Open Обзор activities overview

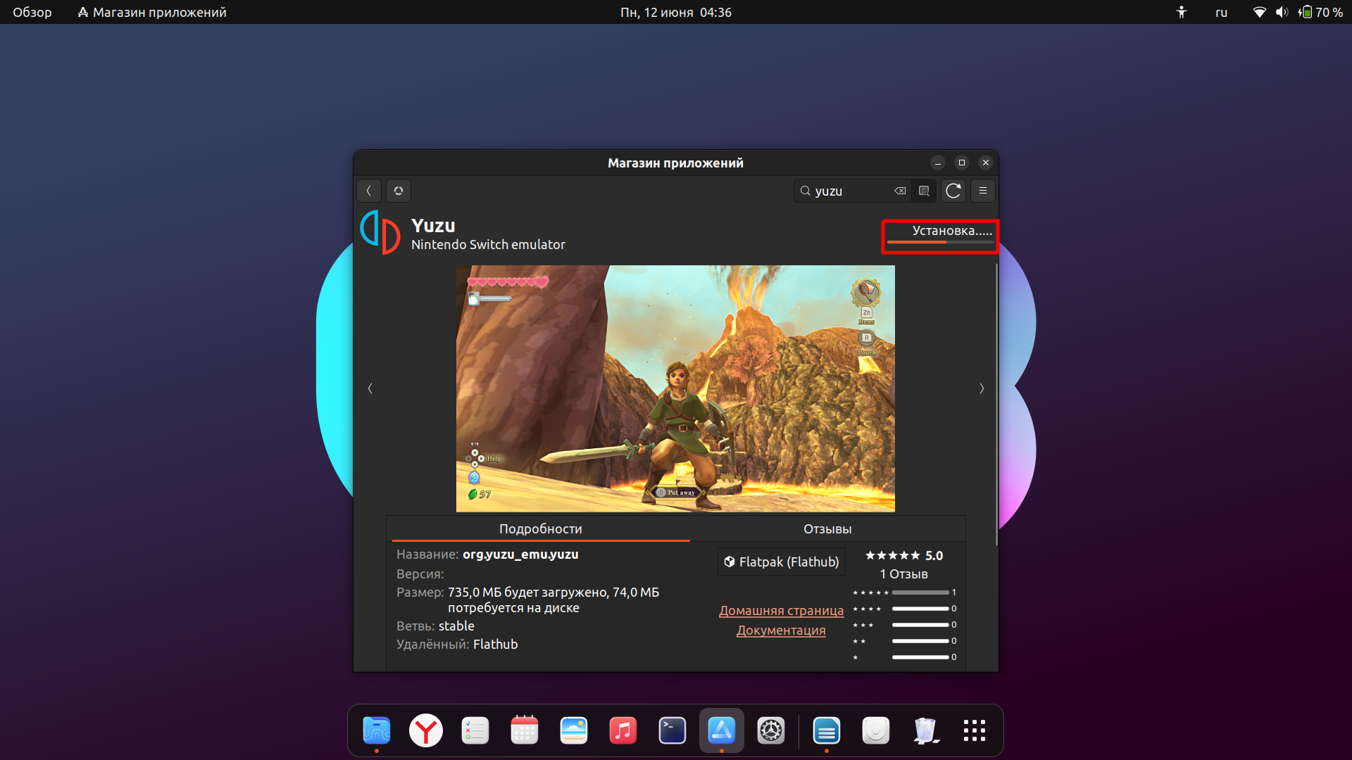[x=32, y=12]
